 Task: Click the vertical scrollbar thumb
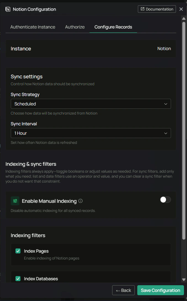coord(184,131)
